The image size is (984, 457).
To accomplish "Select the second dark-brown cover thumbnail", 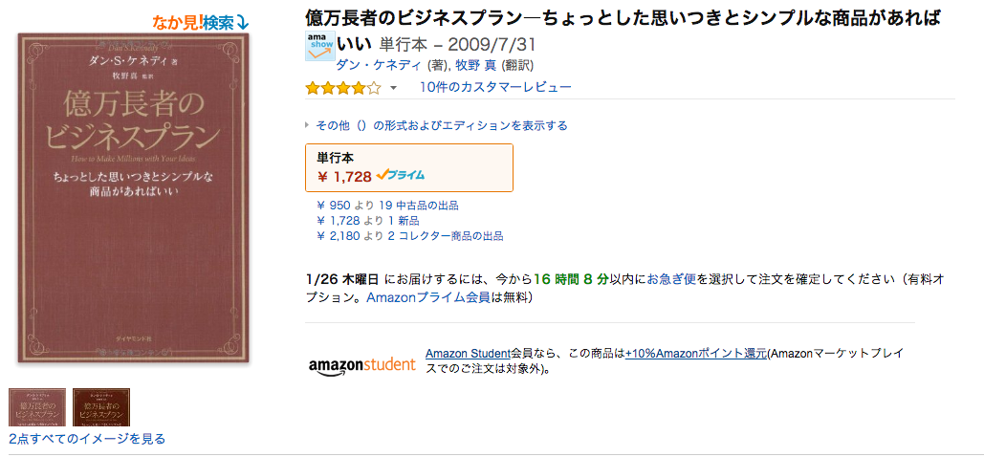I will pyautogui.click(x=101, y=406).
